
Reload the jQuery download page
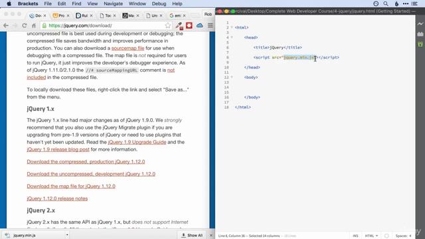click(25, 25)
